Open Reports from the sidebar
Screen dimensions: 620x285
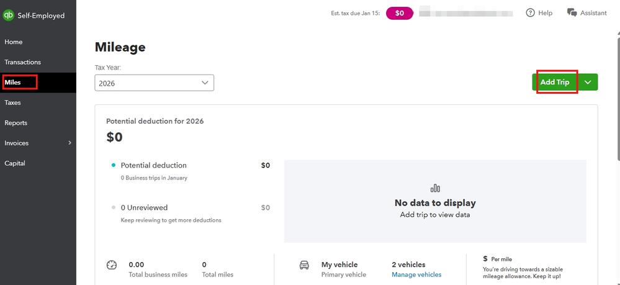[x=16, y=123]
